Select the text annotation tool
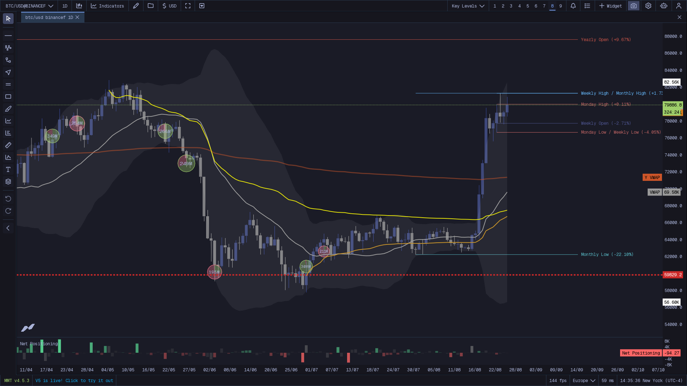The height and width of the screenshot is (386, 687). 8,169
